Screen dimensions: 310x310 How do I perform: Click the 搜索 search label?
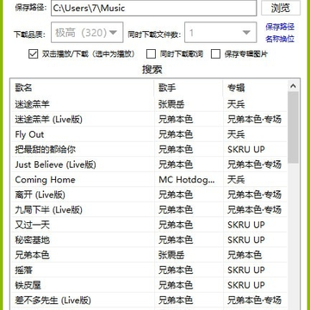(152, 70)
